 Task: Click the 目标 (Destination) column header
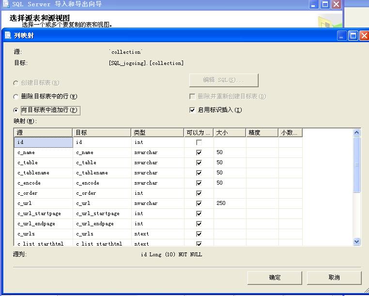[x=102, y=132]
